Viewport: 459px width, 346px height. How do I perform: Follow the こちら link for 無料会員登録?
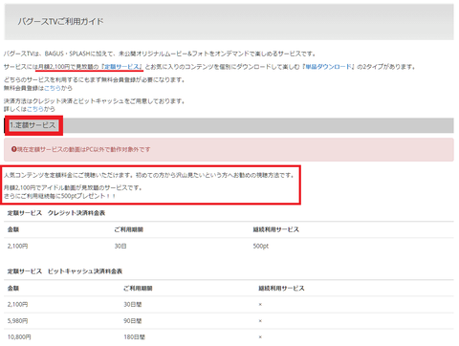[52, 88]
